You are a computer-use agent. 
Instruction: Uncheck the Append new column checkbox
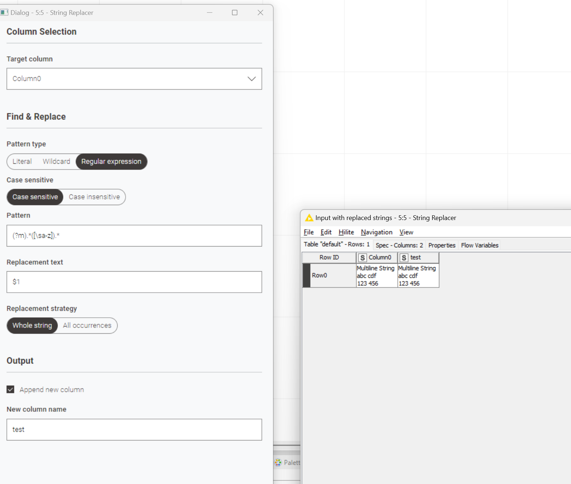click(x=11, y=390)
